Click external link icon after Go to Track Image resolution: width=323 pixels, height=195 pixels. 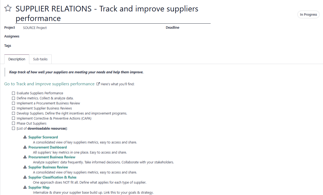(98, 84)
